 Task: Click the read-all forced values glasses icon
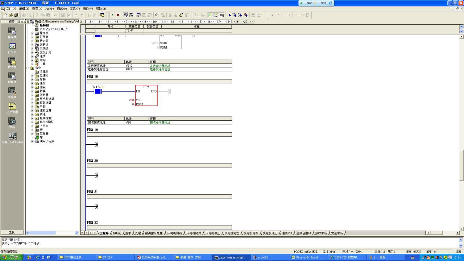click(x=157, y=15)
